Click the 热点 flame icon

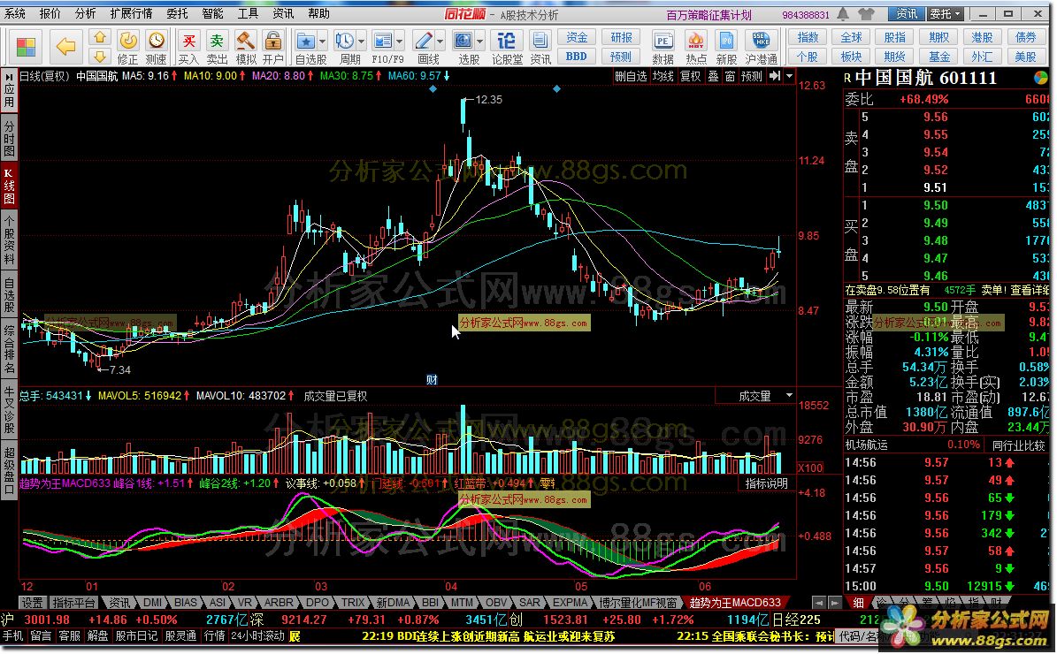(x=696, y=41)
